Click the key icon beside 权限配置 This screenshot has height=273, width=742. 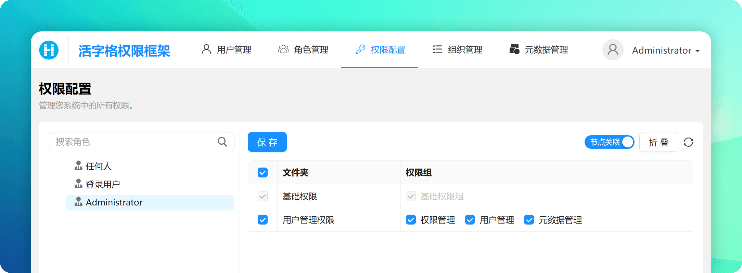coord(360,49)
